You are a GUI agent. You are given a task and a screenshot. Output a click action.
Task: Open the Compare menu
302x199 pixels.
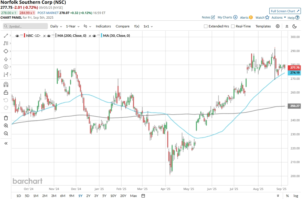[123, 26]
